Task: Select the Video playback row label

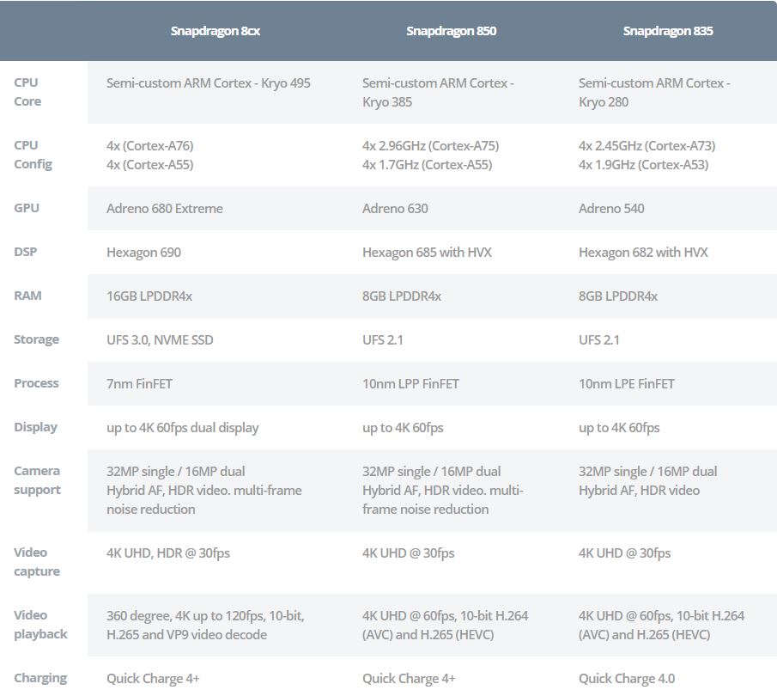Action: [x=40, y=625]
